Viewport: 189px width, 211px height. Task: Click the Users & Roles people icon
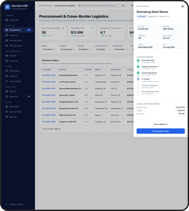pos(7,112)
